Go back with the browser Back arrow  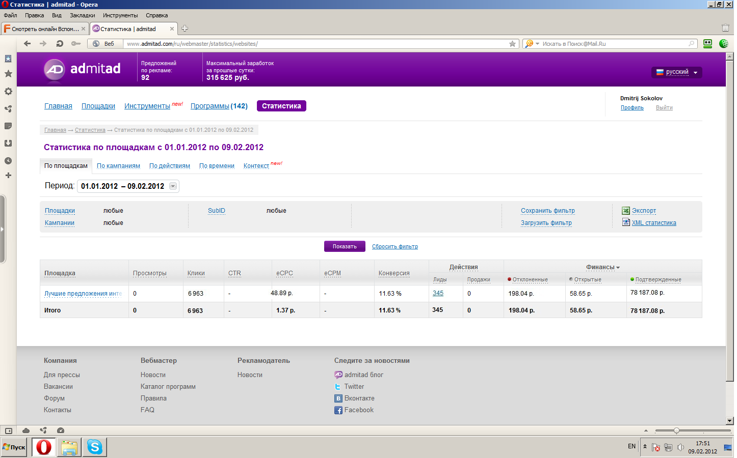pyautogui.click(x=28, y=44)
